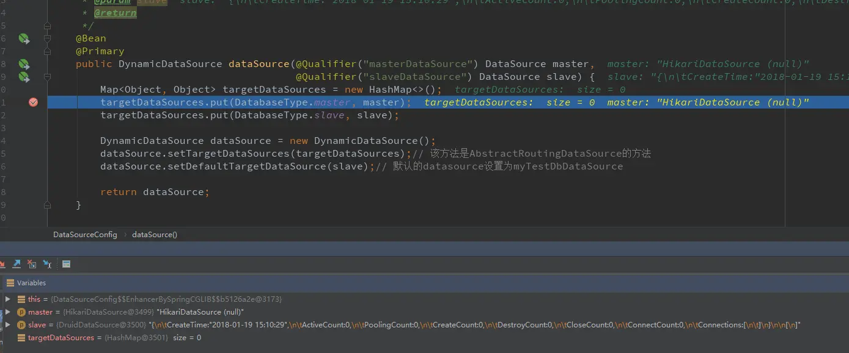The image size is (849, 353).
Task: Expand the slave variable node
Action: point(7,325)
